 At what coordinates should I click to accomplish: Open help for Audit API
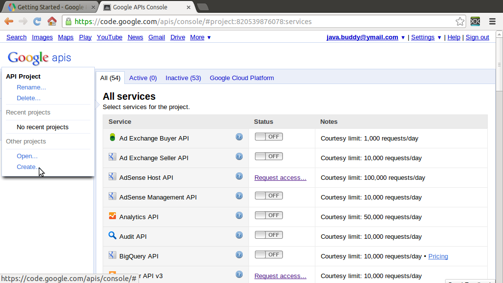[239, 235]
